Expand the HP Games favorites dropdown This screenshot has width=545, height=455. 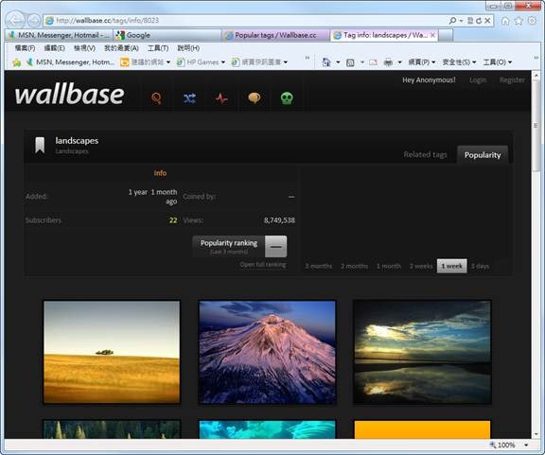click(223, 62)
